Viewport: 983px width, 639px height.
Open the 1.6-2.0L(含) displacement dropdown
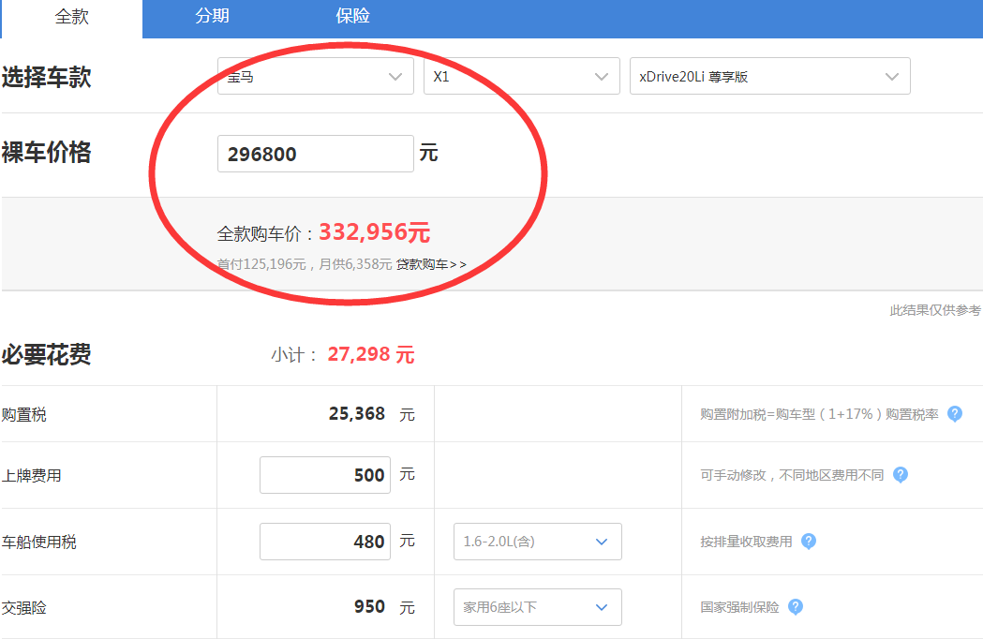(537, 542)
